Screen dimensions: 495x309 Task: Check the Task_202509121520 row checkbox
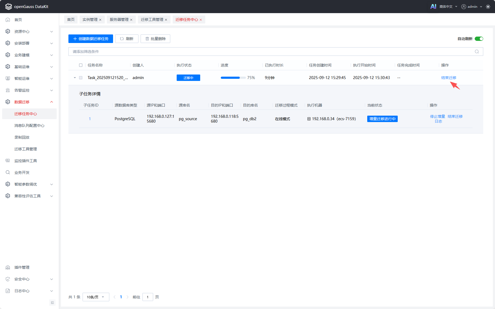tap(81, 78)
